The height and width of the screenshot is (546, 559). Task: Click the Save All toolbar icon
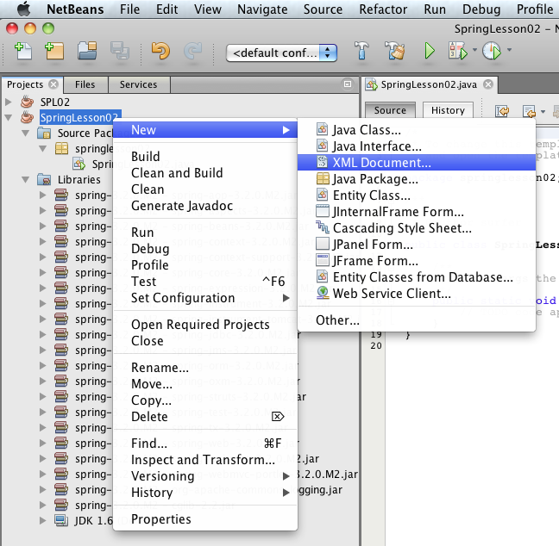pyautogui.click(x=119, y=51)
